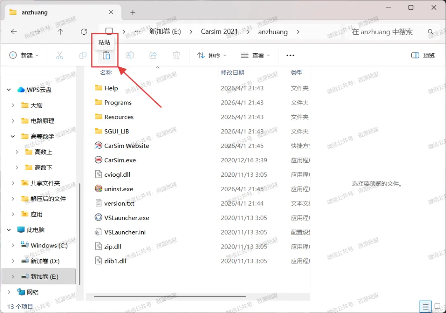Select the cviogl.dll file icon
The image size is (446, 313).
(x=98, y=174)
